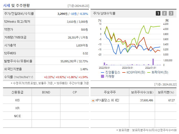The width and height of the screenshot is (179, 134).
Task: Select the 수익률 (1M/3M/6M/1Y) label
Action: tap(19, 77)
